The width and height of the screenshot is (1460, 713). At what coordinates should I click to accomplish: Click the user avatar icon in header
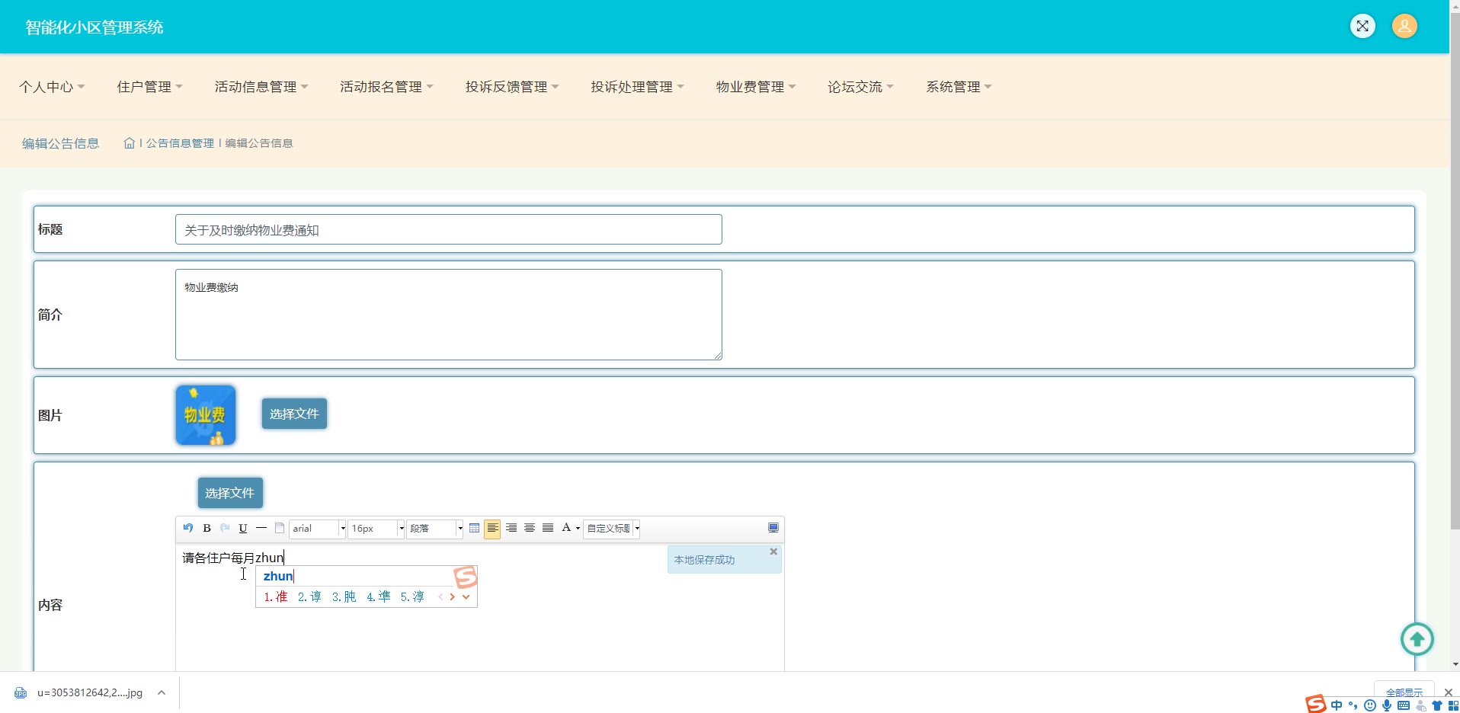[1404, 26]
